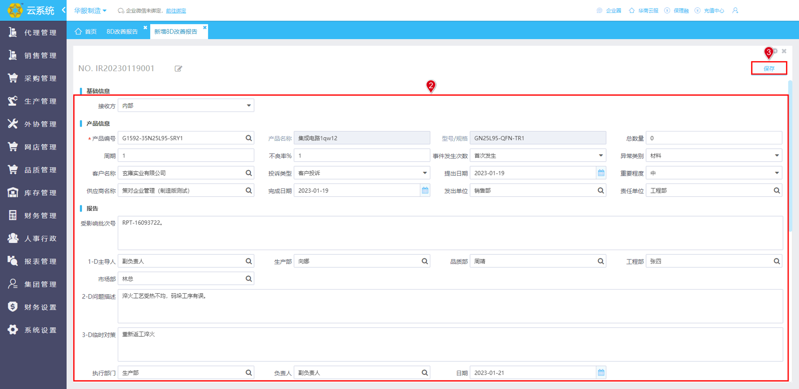Open calendar for 完成日期 field
Screen dimensions: 799x389
(x=425, y=190)
